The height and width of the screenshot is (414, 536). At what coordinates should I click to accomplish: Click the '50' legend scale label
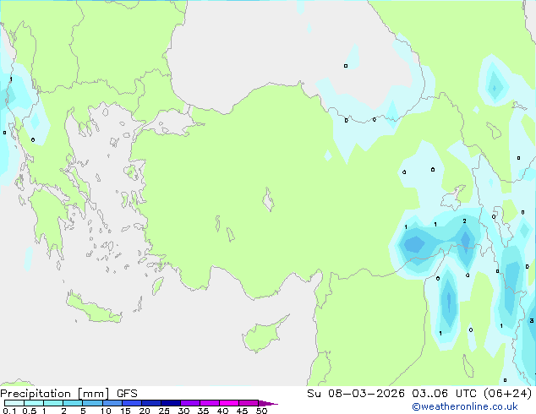pos(261,411)
